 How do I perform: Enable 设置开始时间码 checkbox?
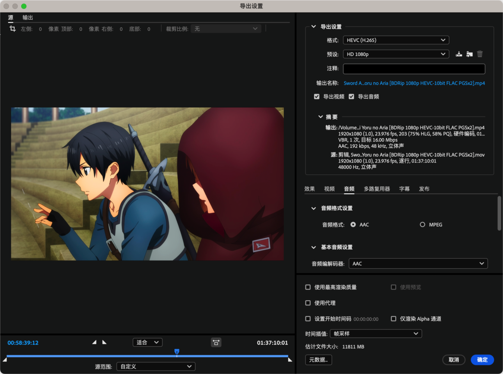pos(308,319)
